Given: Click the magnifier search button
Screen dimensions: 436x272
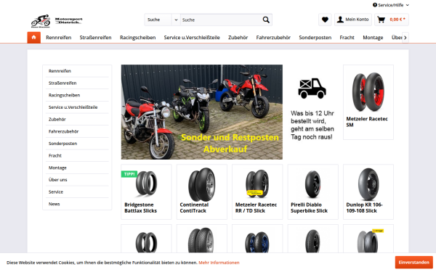Looking at the screenshot, I should (266, 20).
